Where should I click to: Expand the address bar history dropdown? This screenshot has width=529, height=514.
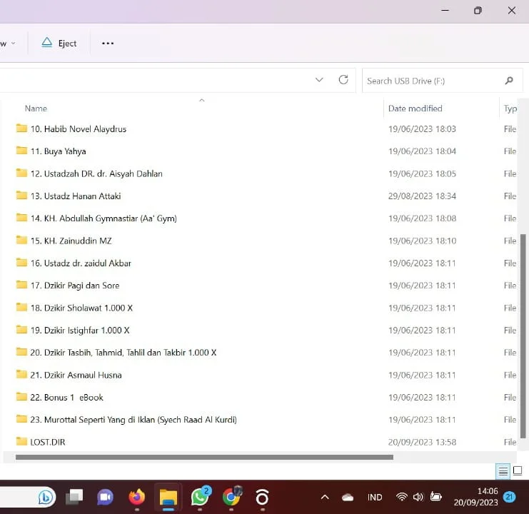(319, 80)
